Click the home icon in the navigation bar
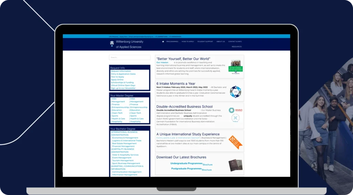353x195 pixels. pyautogui.click(x=163, y=41)
